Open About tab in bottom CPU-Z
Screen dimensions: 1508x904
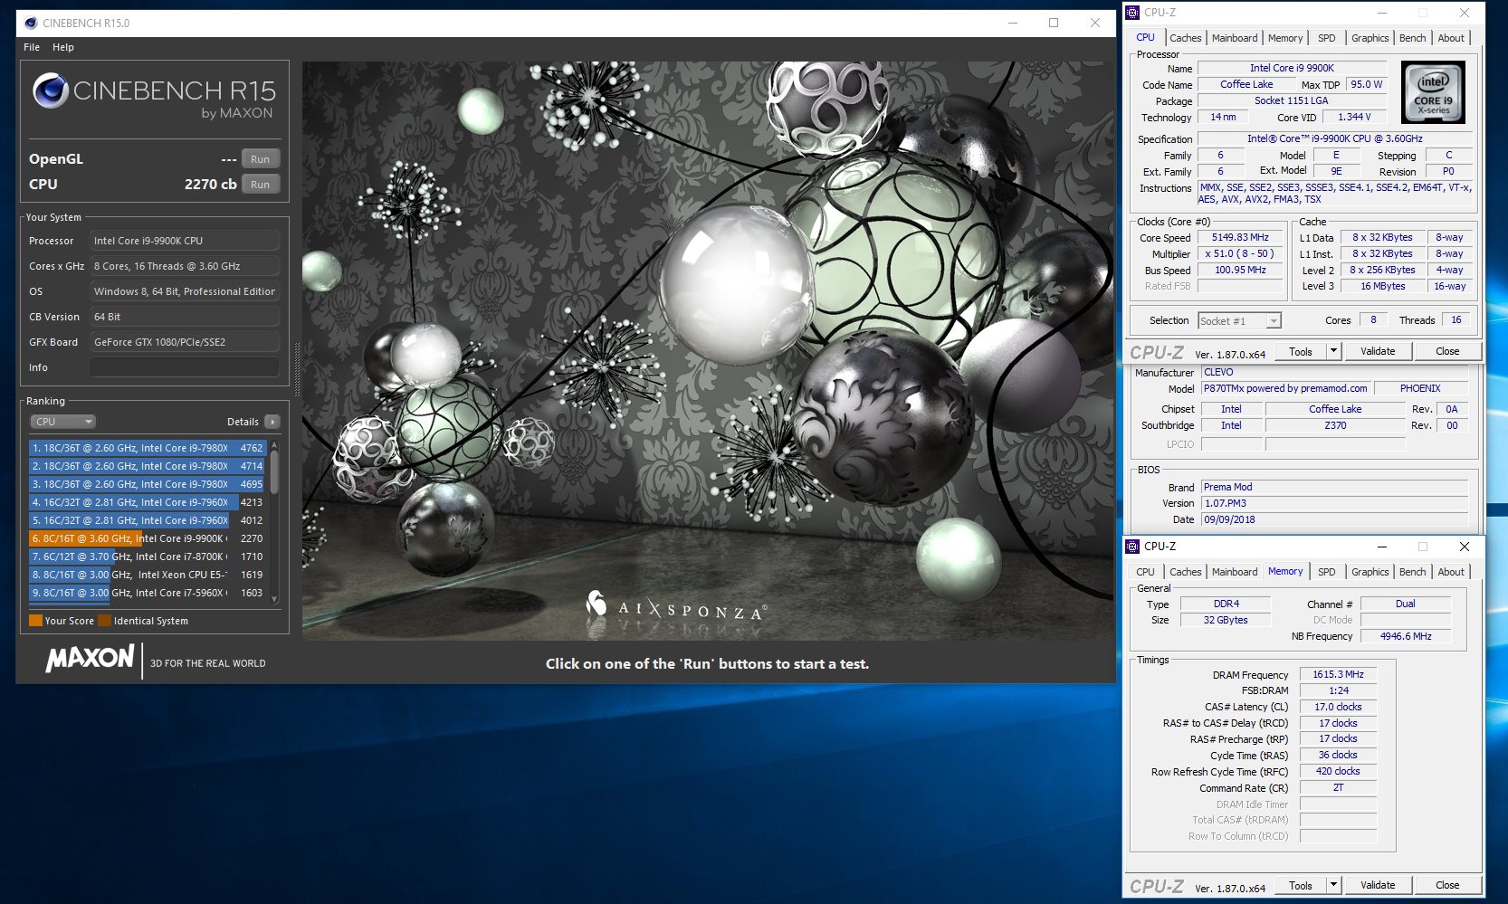click(x=1451, y=572)
